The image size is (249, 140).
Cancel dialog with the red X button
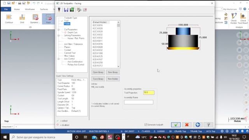pos(187,125)
